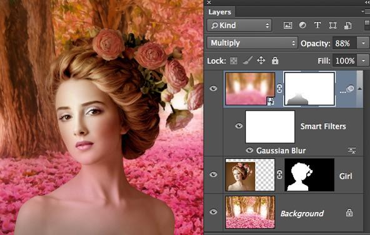The image size is (370, 235).
Task: Open the Multiply blend mode dropdown
Action: [252, 43]
